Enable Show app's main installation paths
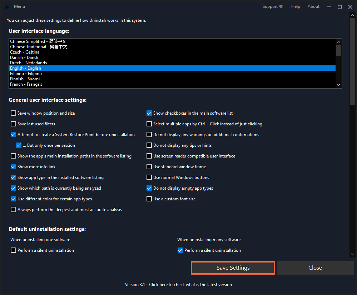Image resolution: width=357 pixels, height=295 pixels. coord(14,156)
